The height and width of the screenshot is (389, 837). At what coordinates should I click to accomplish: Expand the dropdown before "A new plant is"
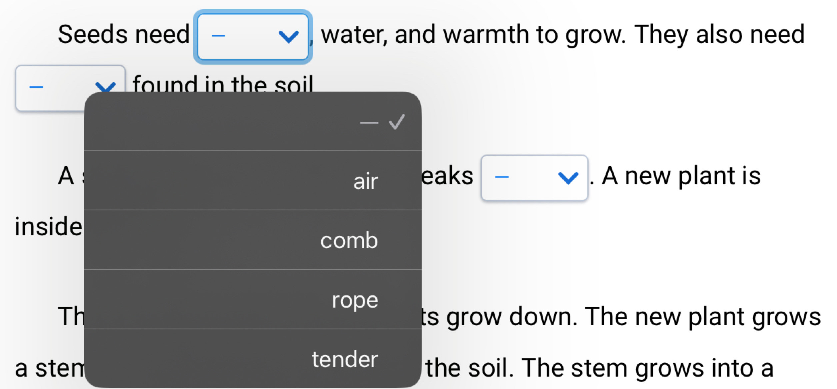[534, 178]
